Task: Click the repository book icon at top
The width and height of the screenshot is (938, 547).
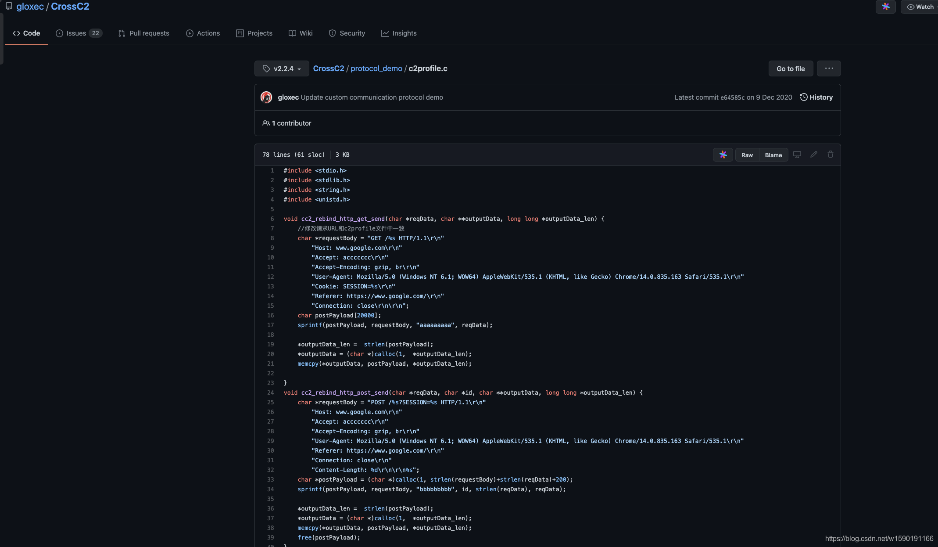Action: pos(9,7)
